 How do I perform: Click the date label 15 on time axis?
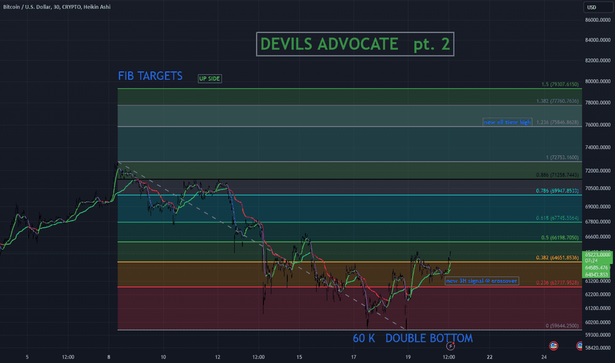tap(300, 357)
